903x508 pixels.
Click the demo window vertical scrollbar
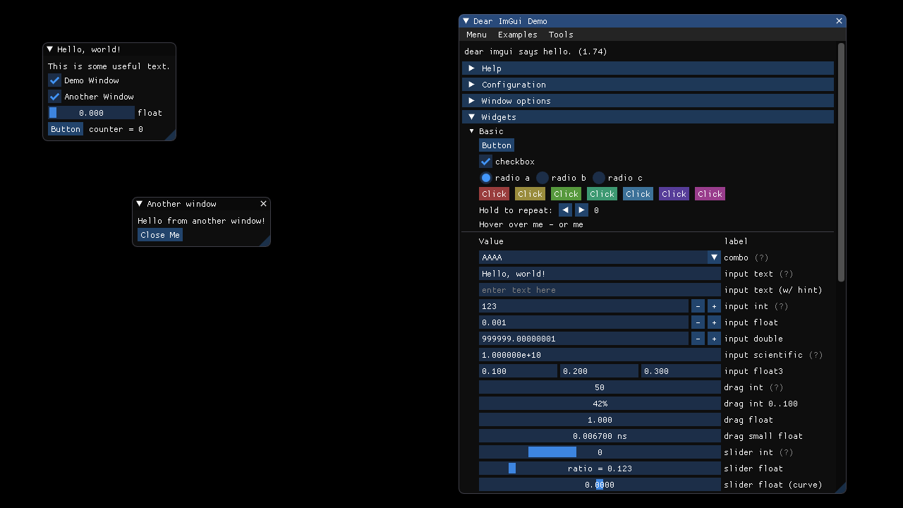click(x=841, y=162)
